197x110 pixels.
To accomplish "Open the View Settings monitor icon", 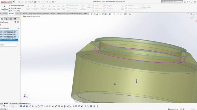I will coord(125,14).
